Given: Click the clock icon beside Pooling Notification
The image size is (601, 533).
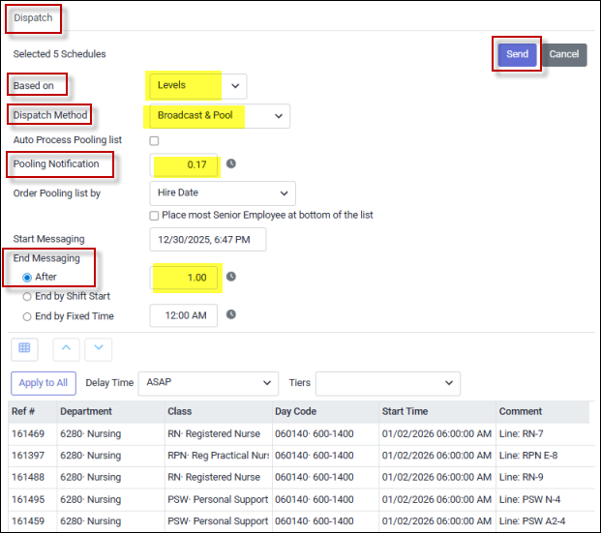Looking at the screenshot, I should click(x=231, y=163).
